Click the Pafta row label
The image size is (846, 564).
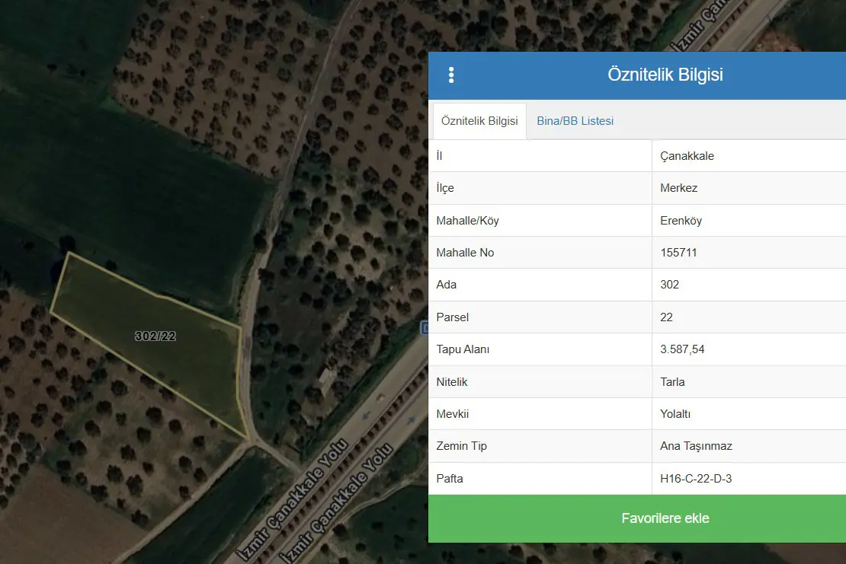tap(450, 478)
